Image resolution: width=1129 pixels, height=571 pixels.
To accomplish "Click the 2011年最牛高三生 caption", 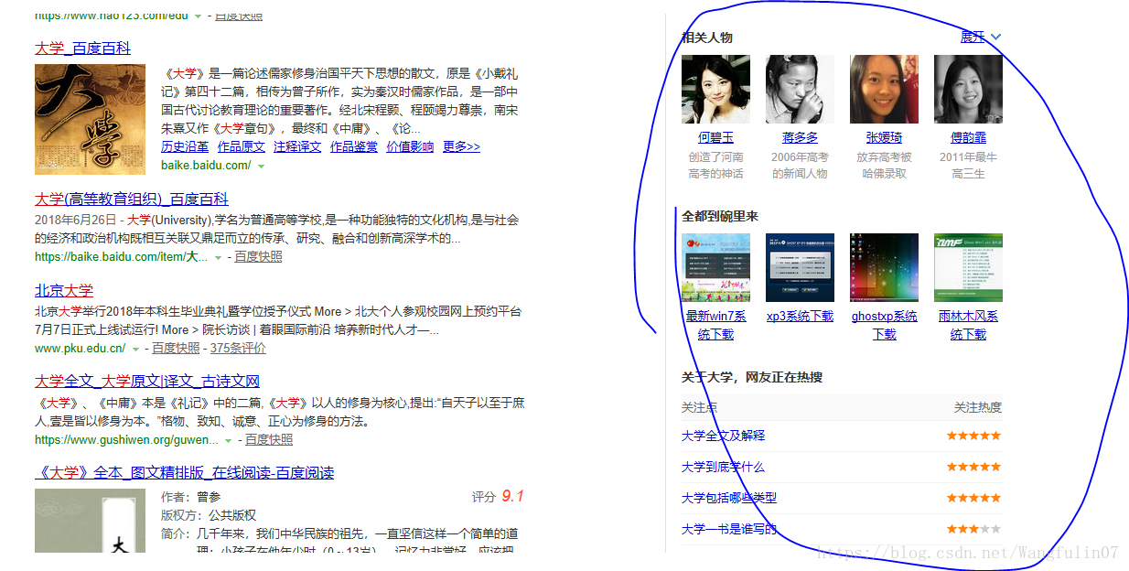I will pos(968,165).
